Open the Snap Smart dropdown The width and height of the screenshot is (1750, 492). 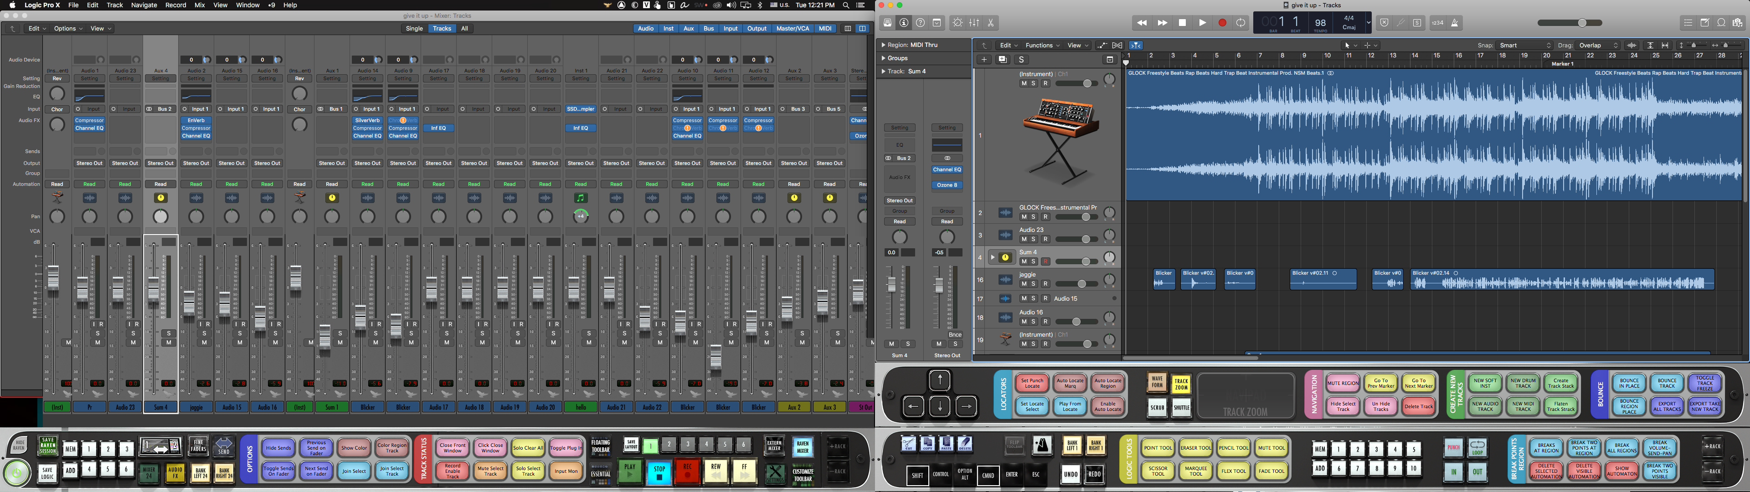(1525, 46)
